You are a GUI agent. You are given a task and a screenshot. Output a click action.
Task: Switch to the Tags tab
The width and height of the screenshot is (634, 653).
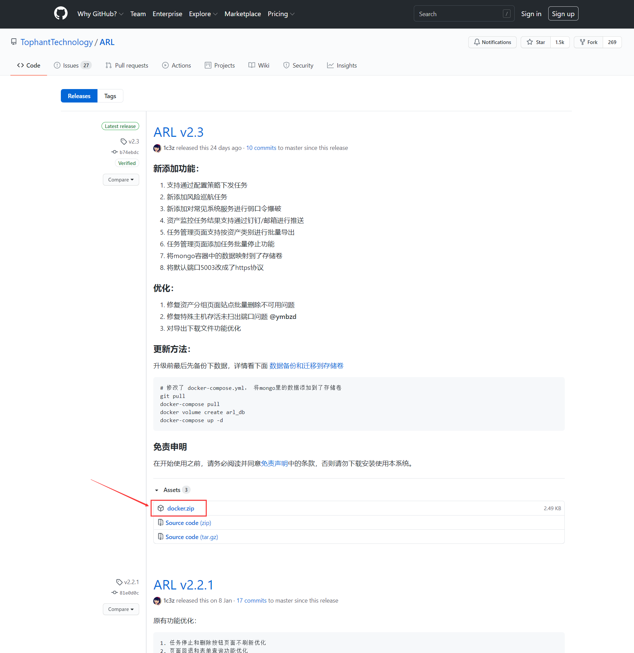pos(110,96)
